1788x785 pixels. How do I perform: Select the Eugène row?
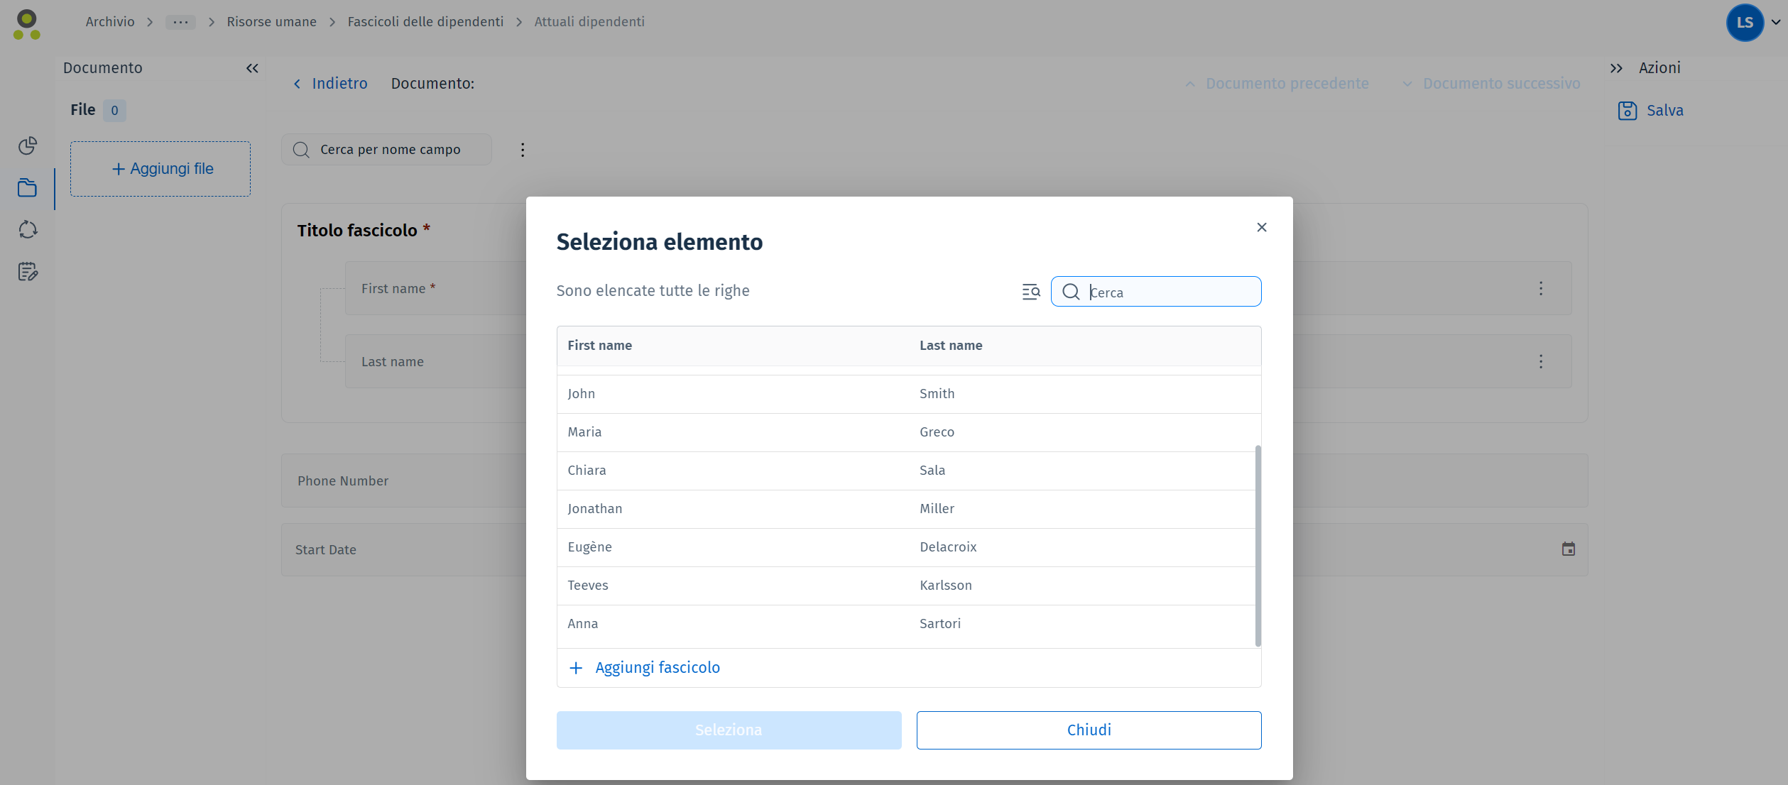[906, 547]
